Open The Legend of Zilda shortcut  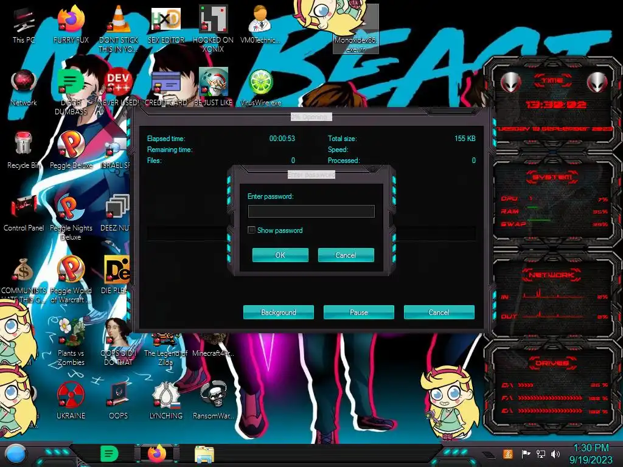[166, 350]
